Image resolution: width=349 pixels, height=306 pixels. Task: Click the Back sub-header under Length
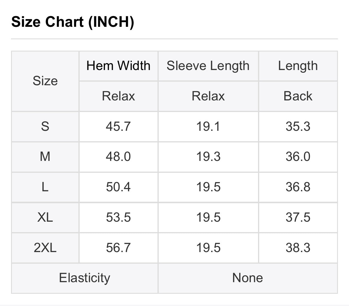pyautogui.click(x=298, y=96)
